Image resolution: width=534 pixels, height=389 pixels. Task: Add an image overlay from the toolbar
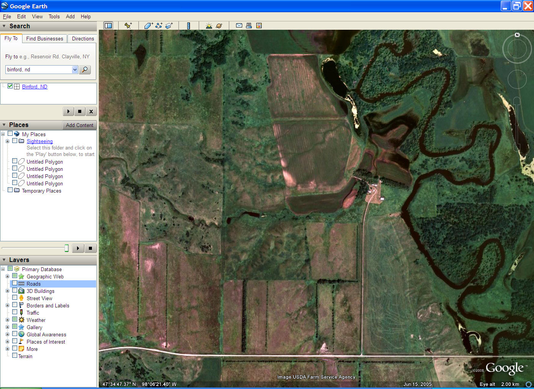[x=169, y=26]
